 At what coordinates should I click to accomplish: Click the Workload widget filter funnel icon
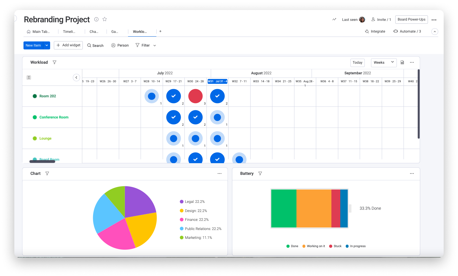pos(54,62)
